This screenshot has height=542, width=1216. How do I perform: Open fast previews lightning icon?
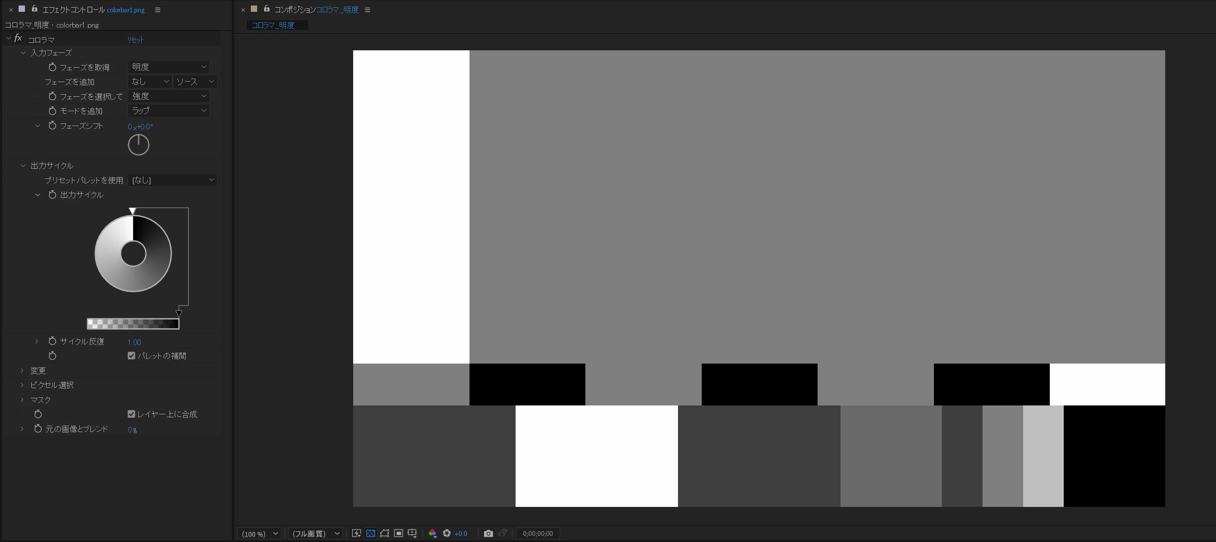coord(357,534)
